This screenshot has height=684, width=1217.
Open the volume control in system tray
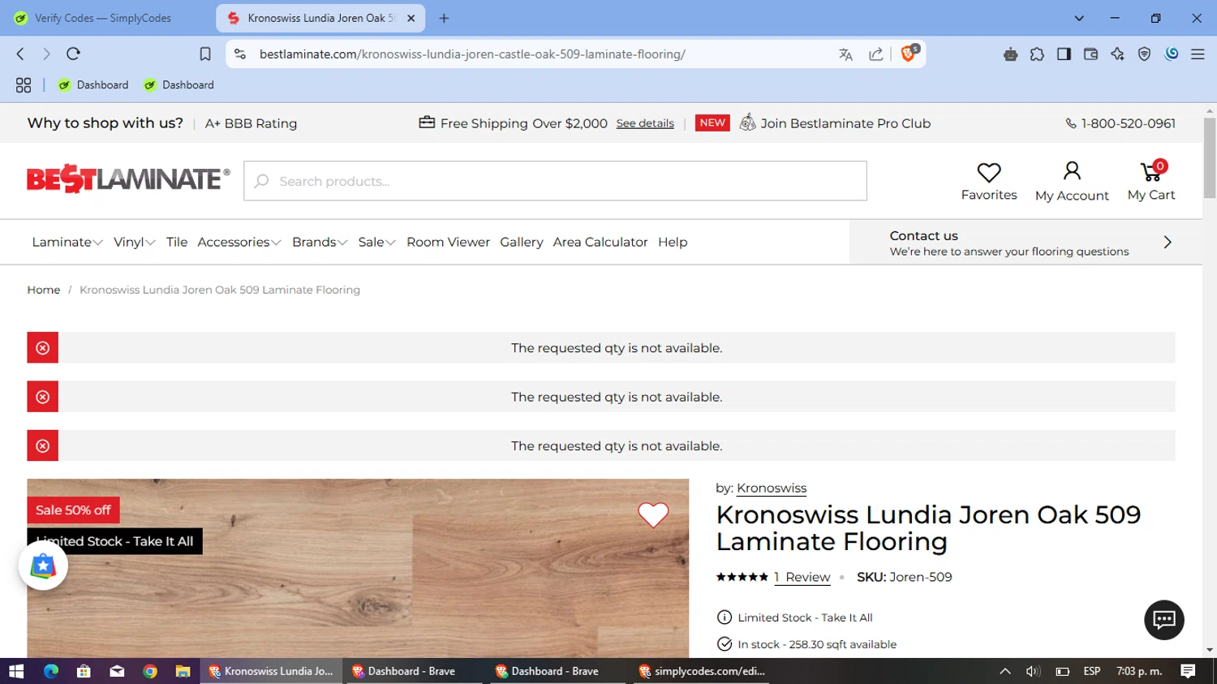pos(1032,671)
